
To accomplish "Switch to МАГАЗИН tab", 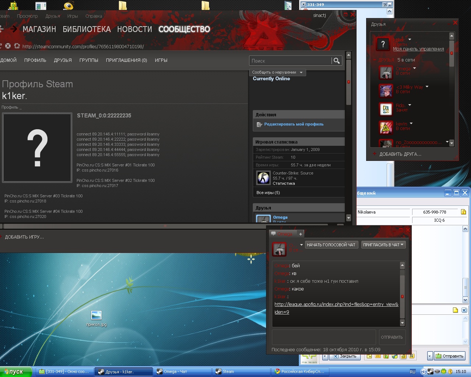I will [39, 29].
